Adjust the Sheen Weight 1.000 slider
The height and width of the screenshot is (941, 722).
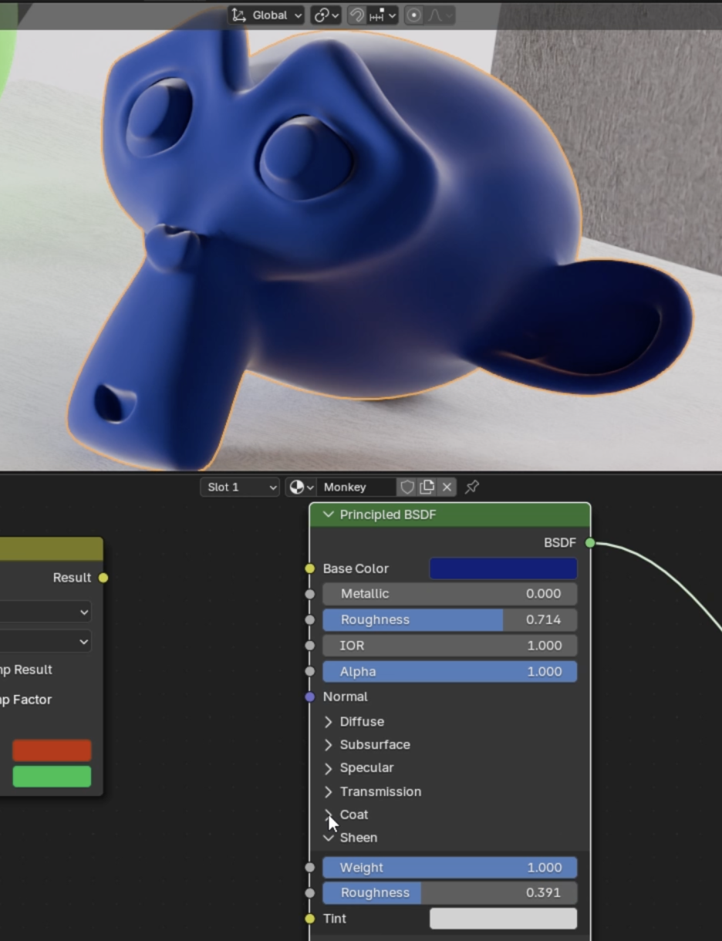pyautogui.click(x=450, y=868)
